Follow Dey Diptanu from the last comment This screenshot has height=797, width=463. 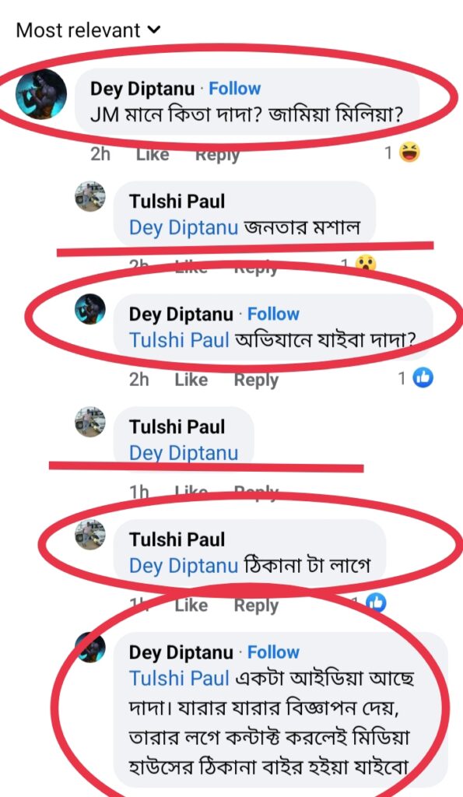(273, 652)
